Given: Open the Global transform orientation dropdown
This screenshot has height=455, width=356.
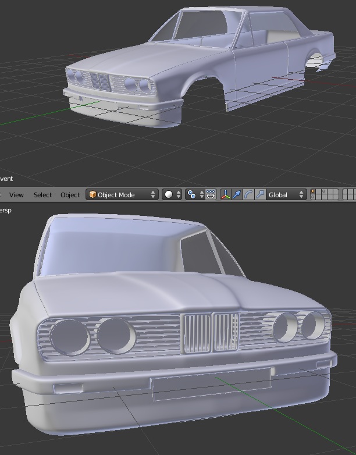Looking at the screenshot, I should [286, 194].
